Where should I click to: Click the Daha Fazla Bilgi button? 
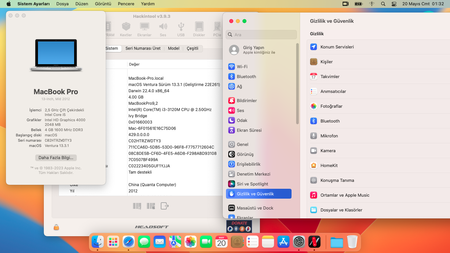(56, 158)
